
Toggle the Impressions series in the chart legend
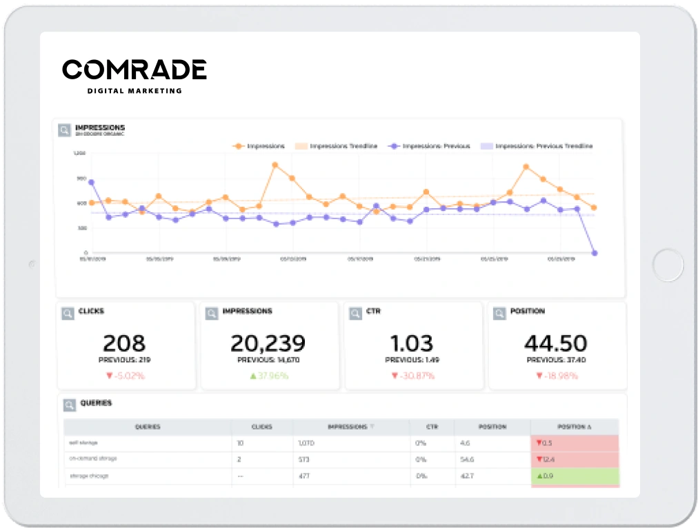point(262,145)
